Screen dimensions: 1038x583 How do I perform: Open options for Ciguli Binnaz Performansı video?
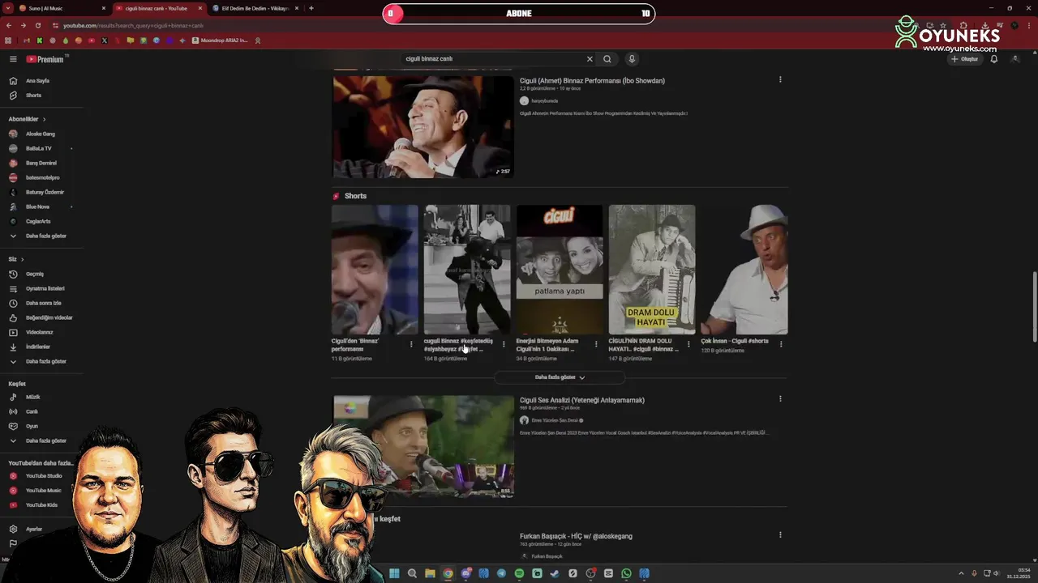click(x=780, y=79)
